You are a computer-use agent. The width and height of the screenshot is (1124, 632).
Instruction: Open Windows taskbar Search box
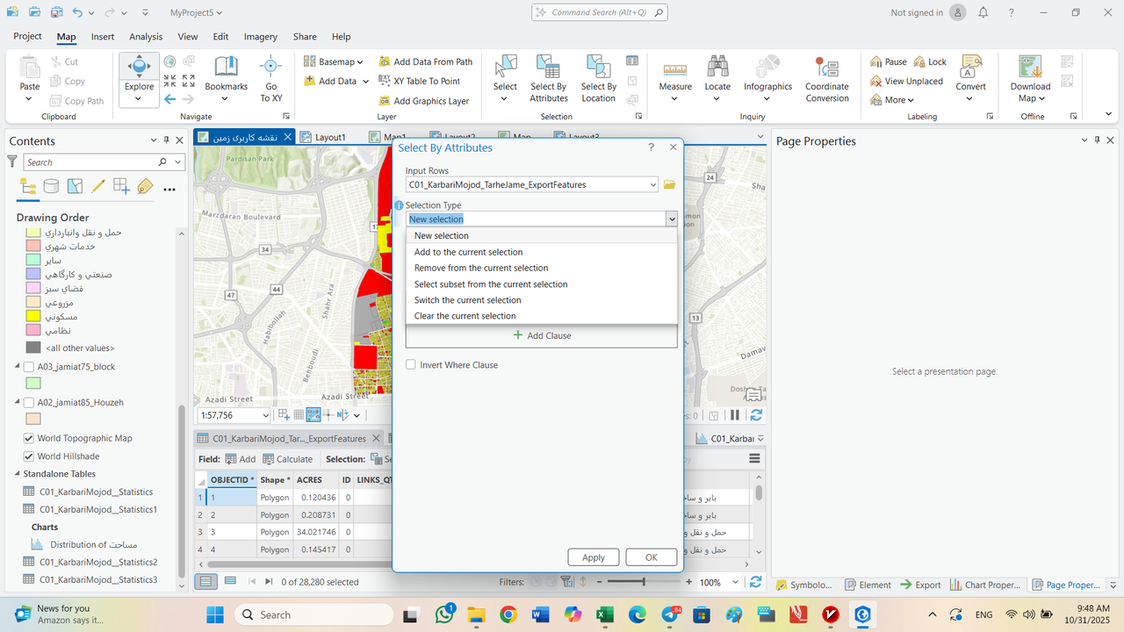click(313, 614)
